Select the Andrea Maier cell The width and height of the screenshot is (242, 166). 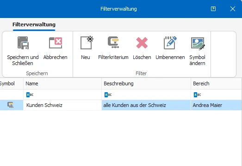pos(217,105)
